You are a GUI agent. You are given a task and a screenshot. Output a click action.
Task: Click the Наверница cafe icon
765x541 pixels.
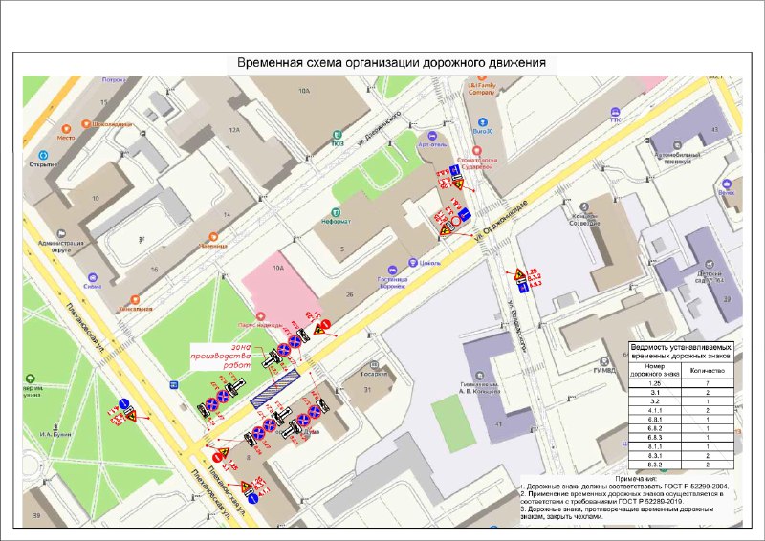pos(212,235)
